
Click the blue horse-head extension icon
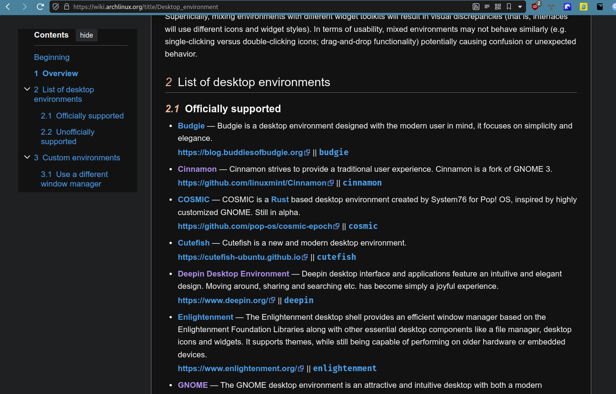click(x=567, y=7)
